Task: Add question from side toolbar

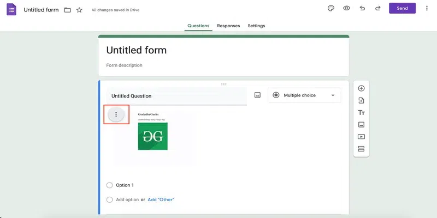Action: click(361, 88)
